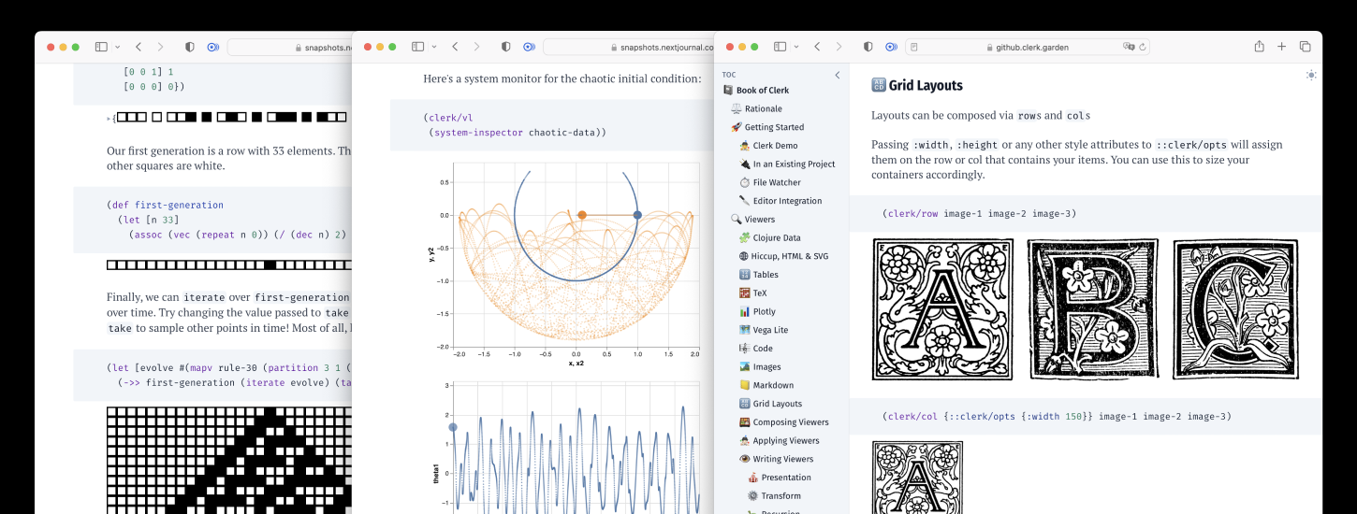Click the snapshots.nextjournal address bar in the middle window
Image resolution: width=1357 pixels, height=514 pixels.
click(x=628, y=47)
